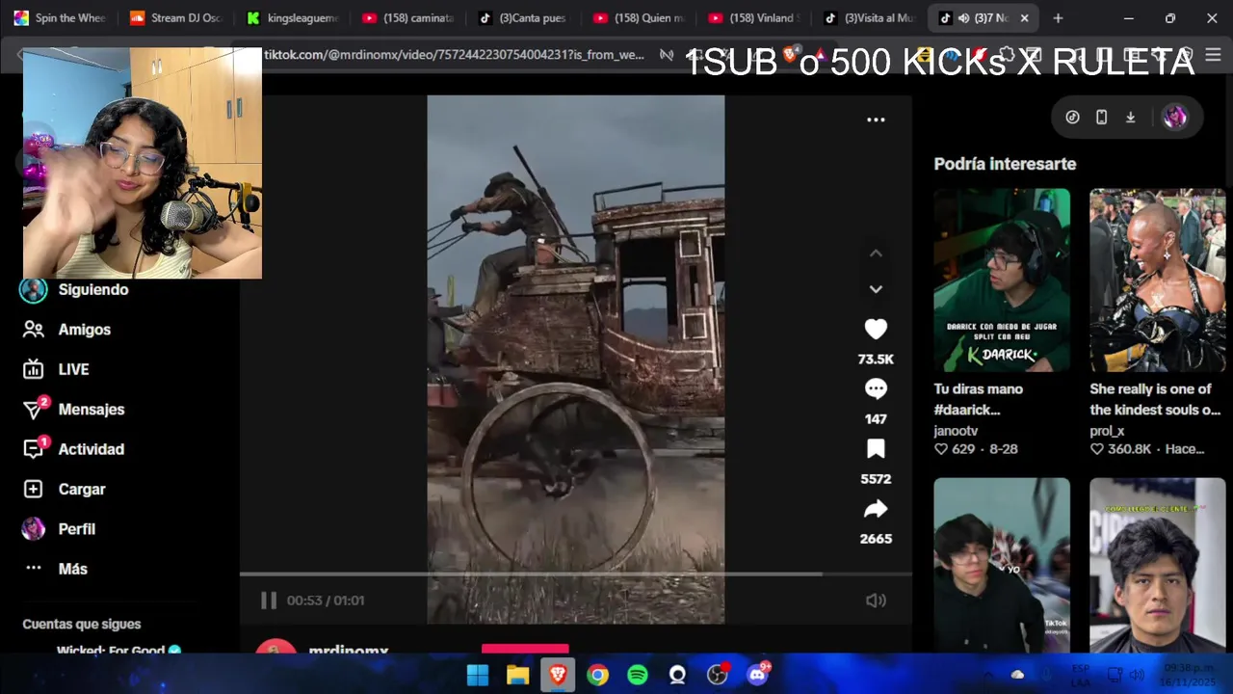Open comments via the speech bubble icon
This screenshot has width=1233, height=694.
(876, 389)
